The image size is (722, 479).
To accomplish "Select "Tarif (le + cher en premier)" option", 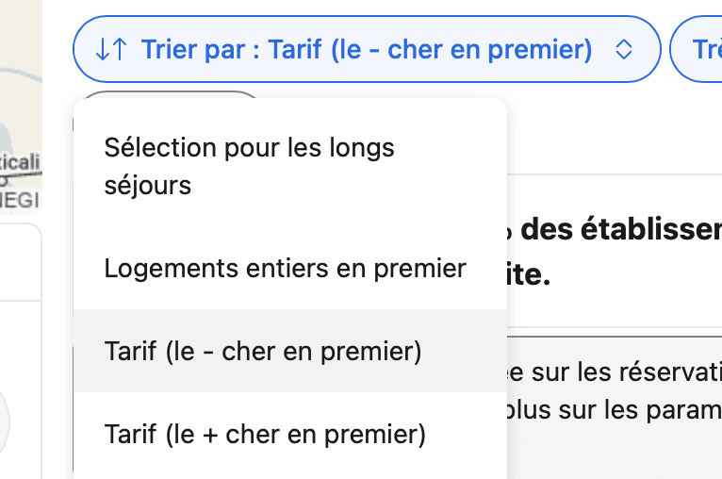I will tap(290, 434).
